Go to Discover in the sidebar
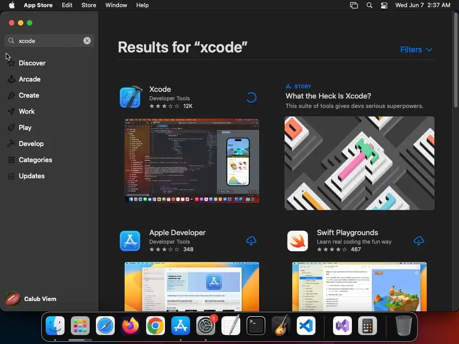Viewport: 459px width, 344px height. 32,63
